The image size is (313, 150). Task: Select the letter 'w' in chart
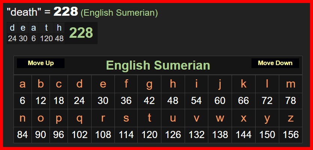pyautogui.click(x=220, y=118)
